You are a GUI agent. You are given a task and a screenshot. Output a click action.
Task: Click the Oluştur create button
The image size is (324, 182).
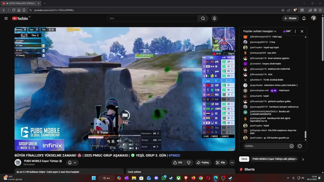pos(291,18)
